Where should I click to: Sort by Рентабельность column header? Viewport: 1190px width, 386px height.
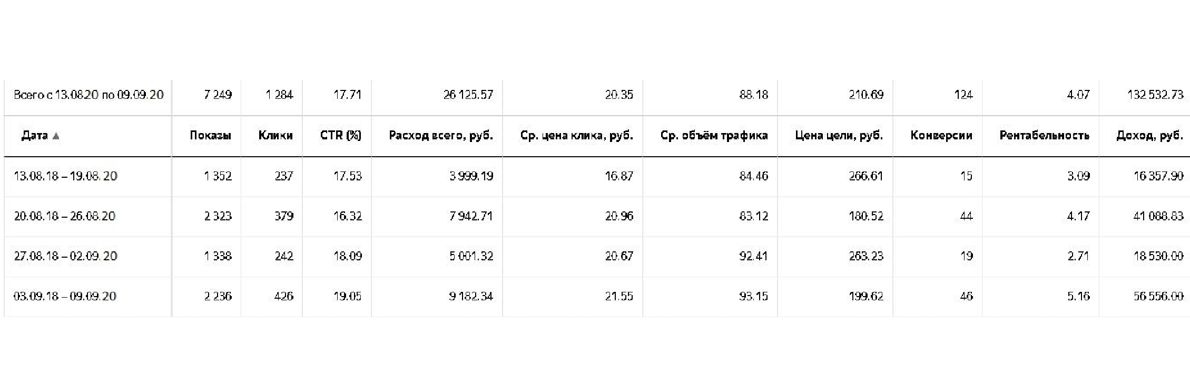(1044, 136)
